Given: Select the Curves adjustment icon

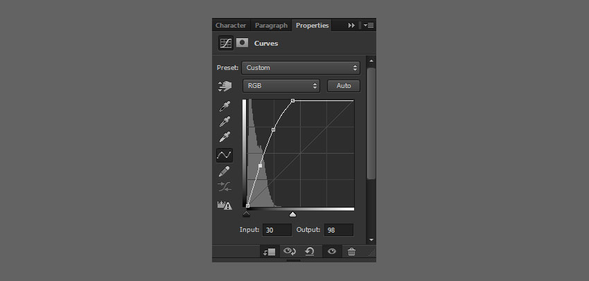Looking at the screenshot, I should (x=226, y=43).
